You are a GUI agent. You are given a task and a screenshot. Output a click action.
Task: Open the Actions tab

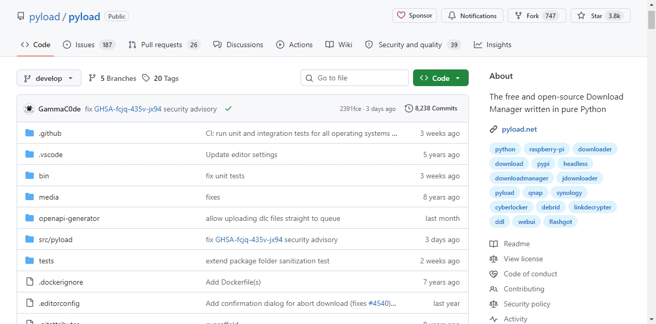coord(294,45)
